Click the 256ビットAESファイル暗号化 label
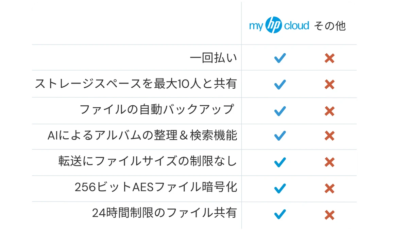The width and height of the screenshot is (408, 231). coord(156,187)
